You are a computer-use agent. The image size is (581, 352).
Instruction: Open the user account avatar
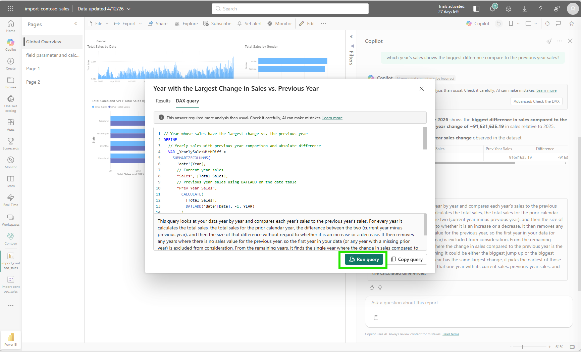click(x=573, y=9)
